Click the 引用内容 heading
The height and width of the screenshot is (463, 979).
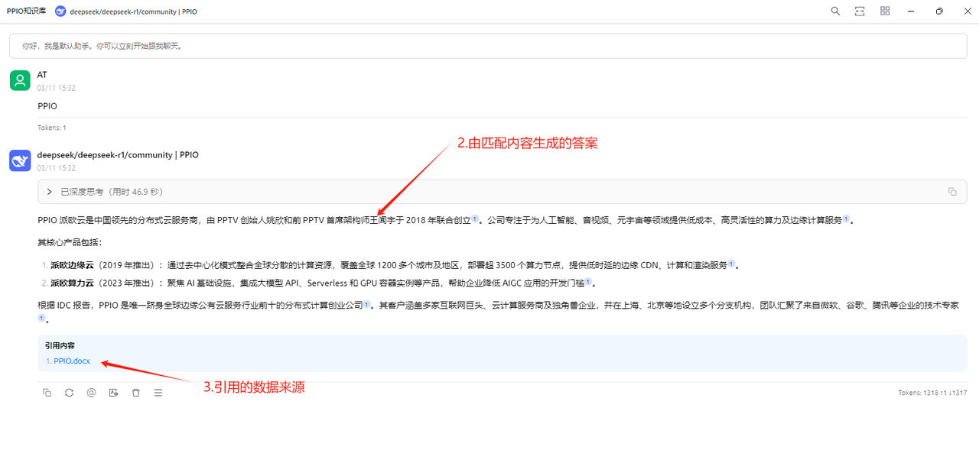pos(60,345)
